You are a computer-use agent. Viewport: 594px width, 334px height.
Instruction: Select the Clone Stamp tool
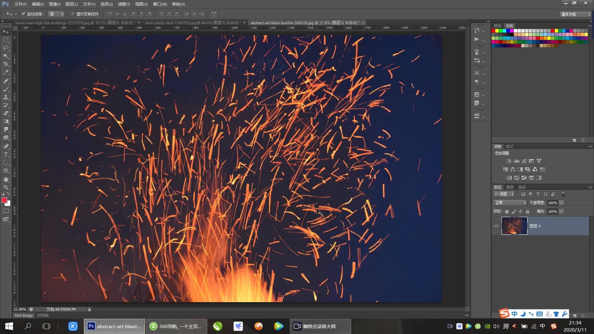point(6,97)
